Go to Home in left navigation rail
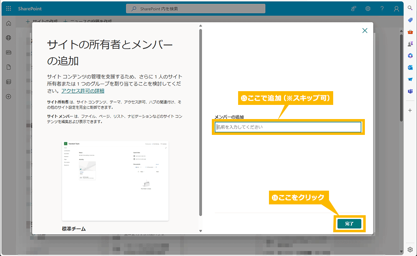The width and height of the screenshot is (417, 256). (8, 23)
